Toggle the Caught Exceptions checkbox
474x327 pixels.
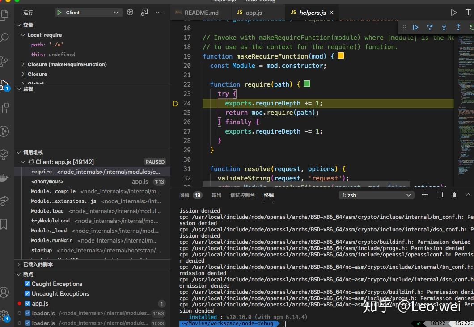point(27,284)
